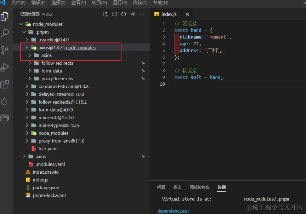Image resolution: width=306 pixels, height=214 pixels.
Task: Open the package.json file
Action: tap(46, 188)
